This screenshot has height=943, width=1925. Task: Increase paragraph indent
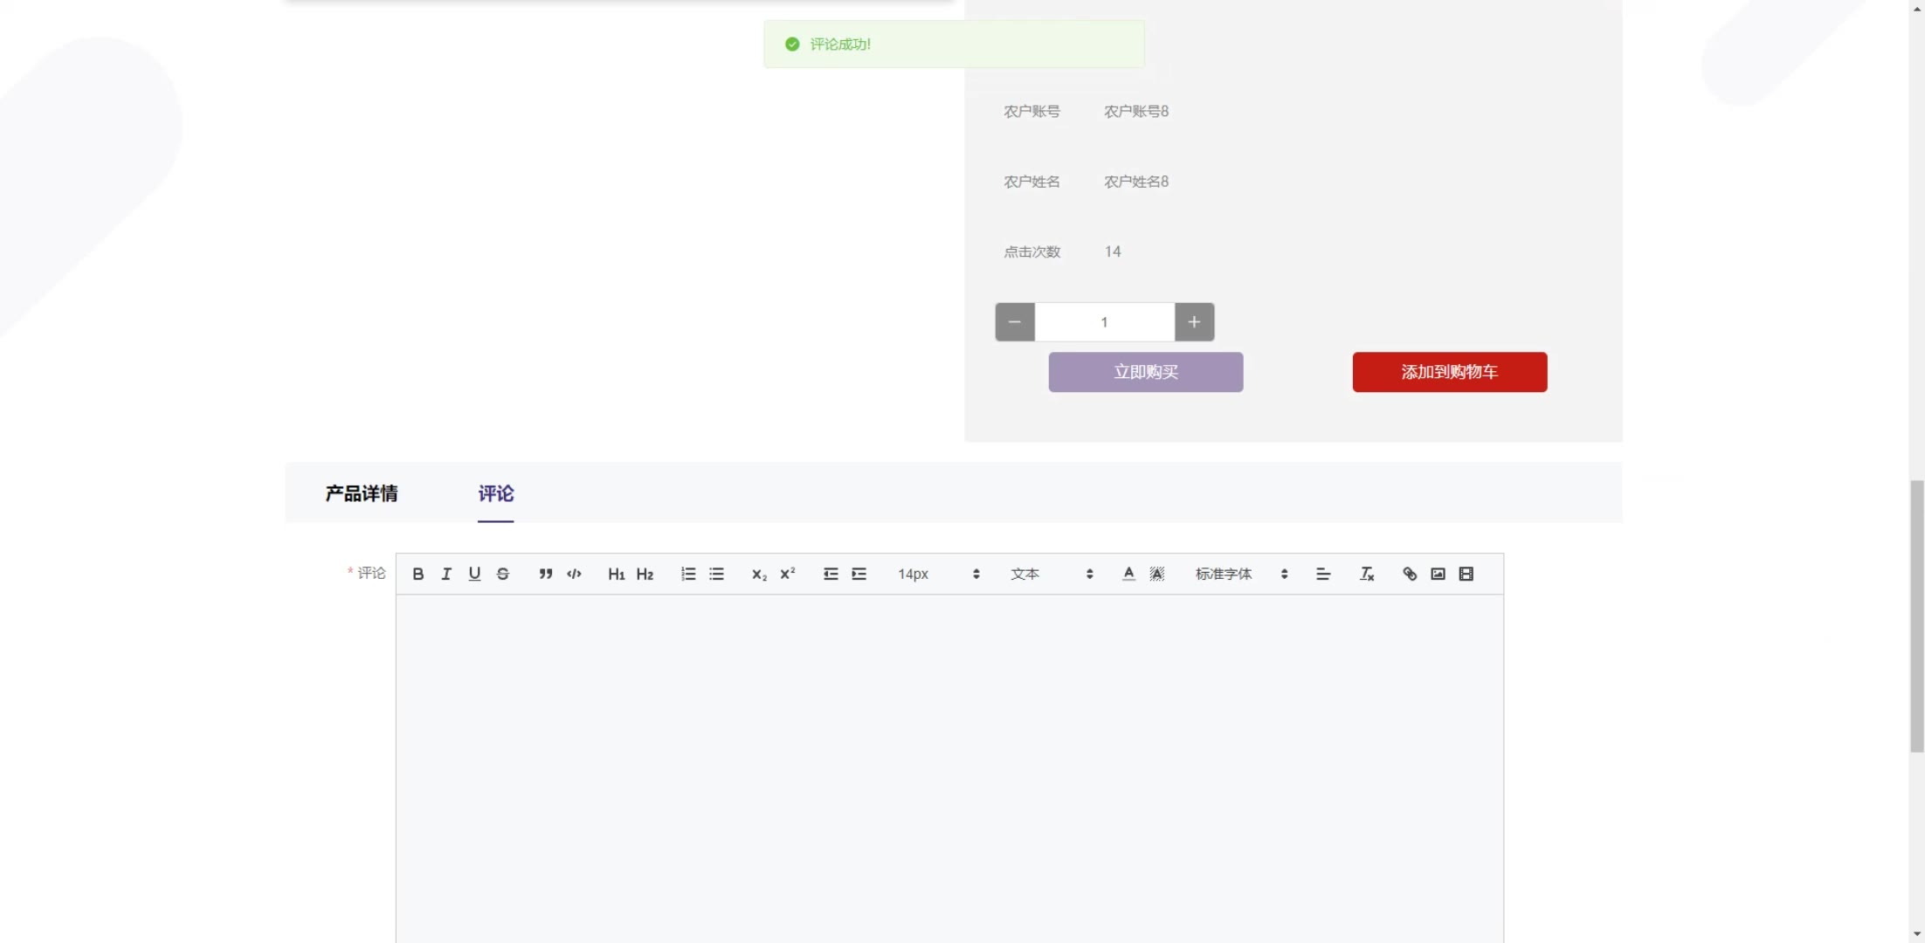coord(859,574)
